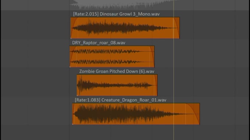Select the Zombie Groan Pitched Down (6).wav clip

click(117, 85)
